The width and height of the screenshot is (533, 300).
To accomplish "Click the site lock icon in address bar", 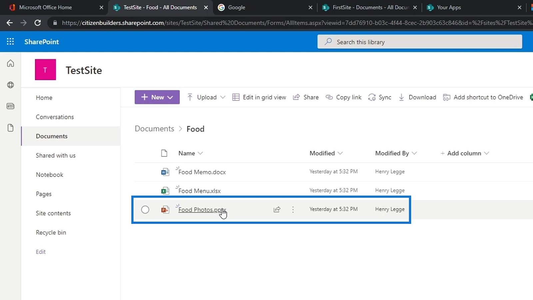I will [55, 23].
